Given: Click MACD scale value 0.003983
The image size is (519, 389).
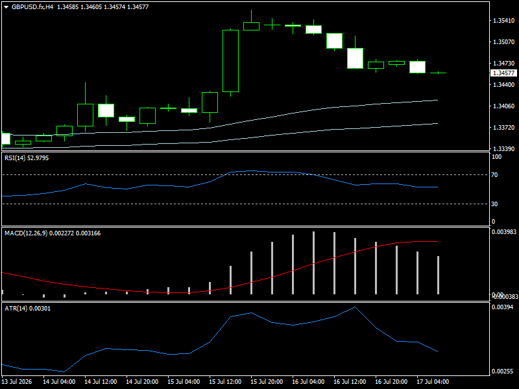Looking at the screenshot, I should coord(504,232).
